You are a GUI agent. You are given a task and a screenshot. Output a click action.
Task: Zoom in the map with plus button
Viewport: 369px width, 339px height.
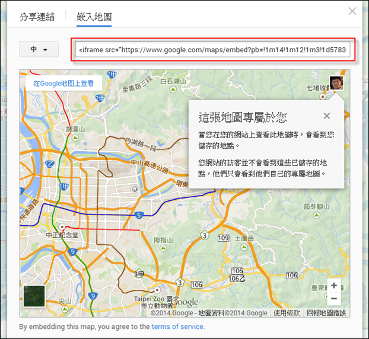pos(334,286)
